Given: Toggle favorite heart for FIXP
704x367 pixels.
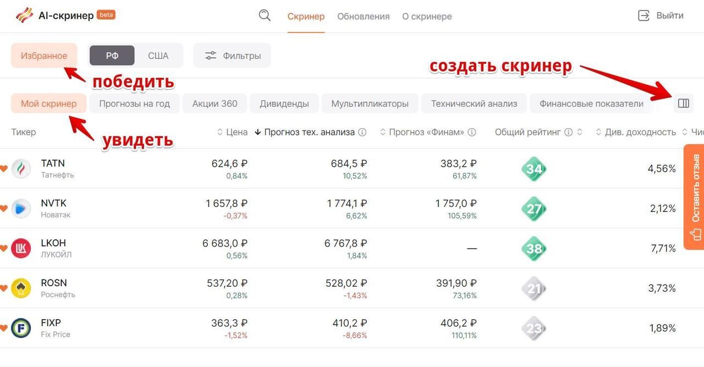Looking at the screenshot, I should click(x=3, y=328).
